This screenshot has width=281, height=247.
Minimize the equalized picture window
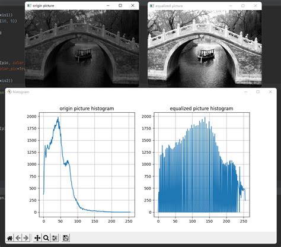pyautogui.click(x=231, y=6)
